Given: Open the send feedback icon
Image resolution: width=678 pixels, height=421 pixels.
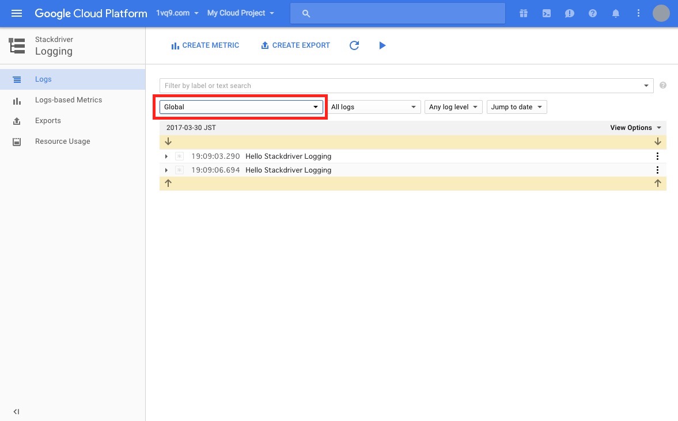Looking at the screenshot, I should coord(570,13).
